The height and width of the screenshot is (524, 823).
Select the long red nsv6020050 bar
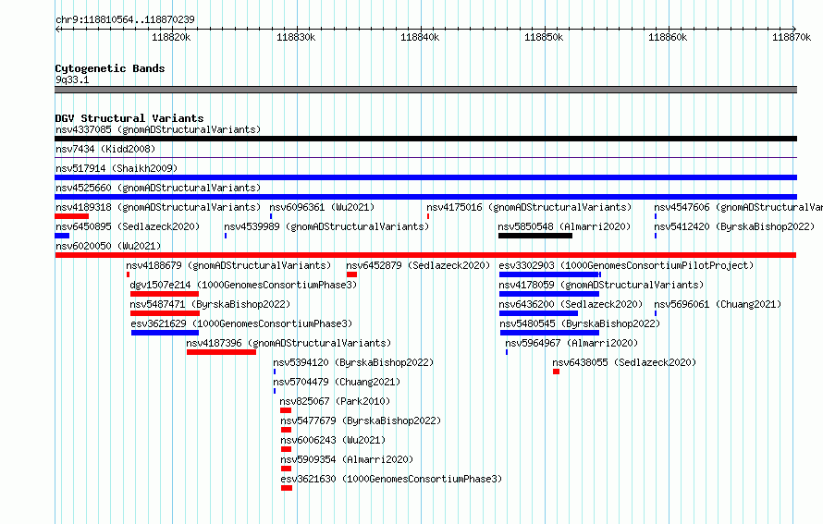[425, 255]
